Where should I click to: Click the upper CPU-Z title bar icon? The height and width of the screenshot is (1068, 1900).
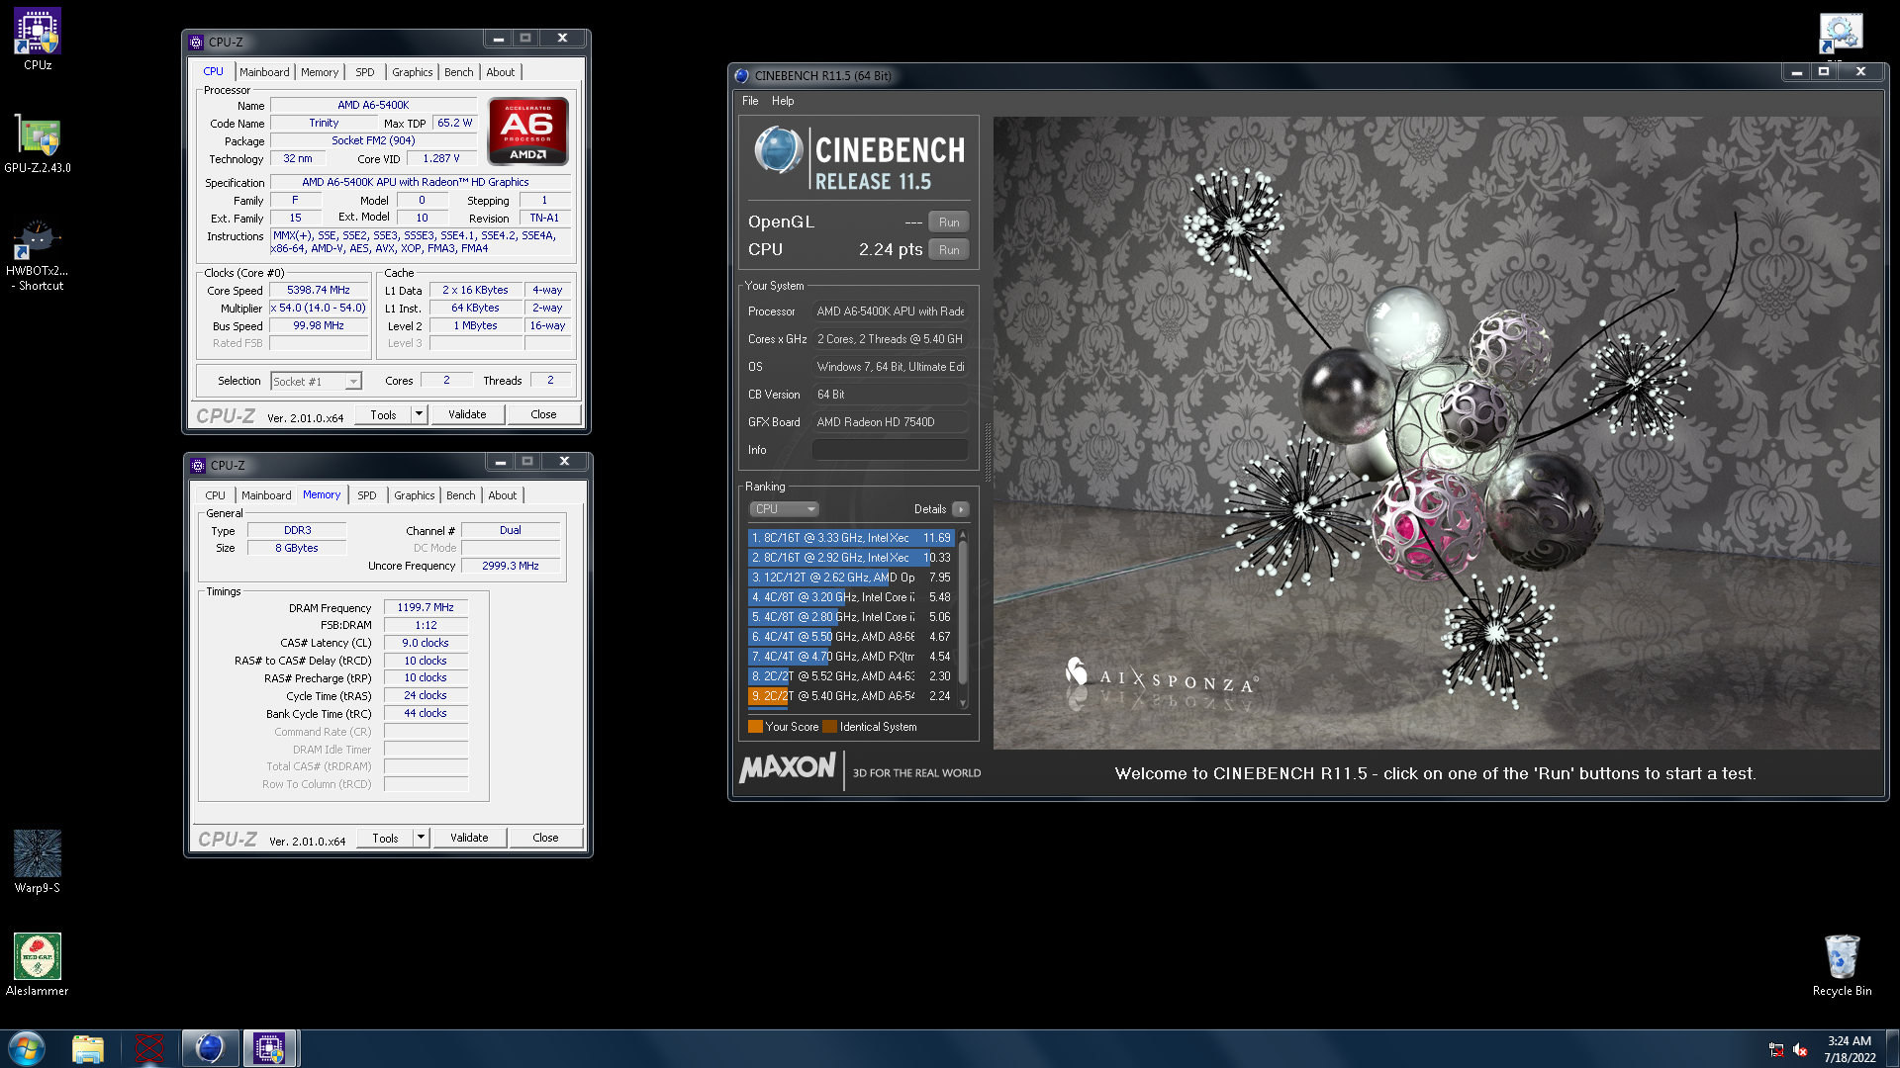pos(196,42)
